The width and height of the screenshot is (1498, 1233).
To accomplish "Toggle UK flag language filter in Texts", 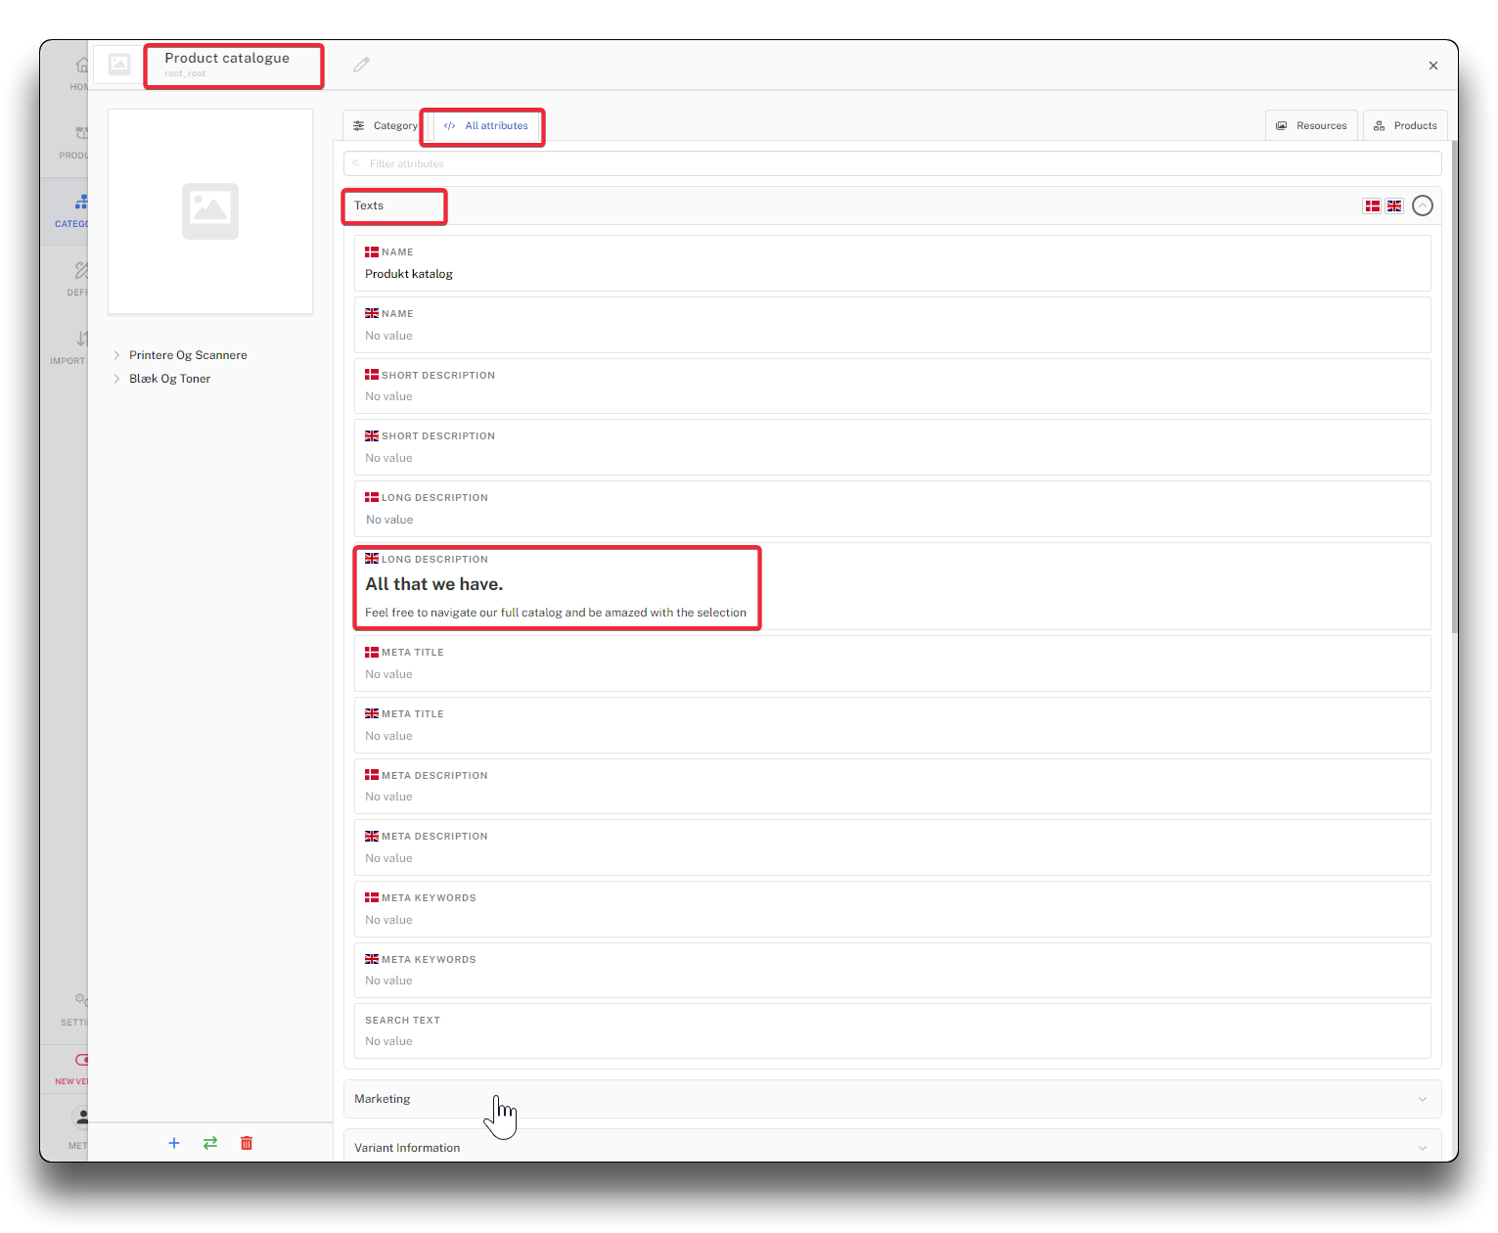I will pyautogui.click(x=1394, y=205).
